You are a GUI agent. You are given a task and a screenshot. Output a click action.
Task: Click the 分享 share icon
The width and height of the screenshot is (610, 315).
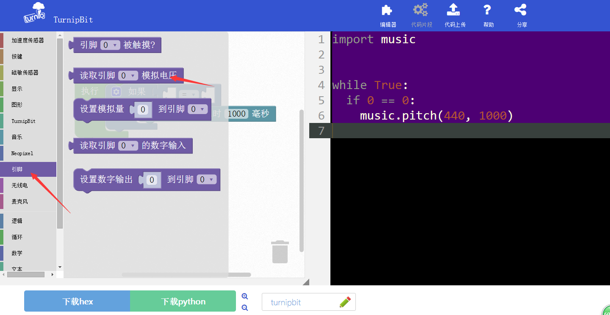(520, 10)
